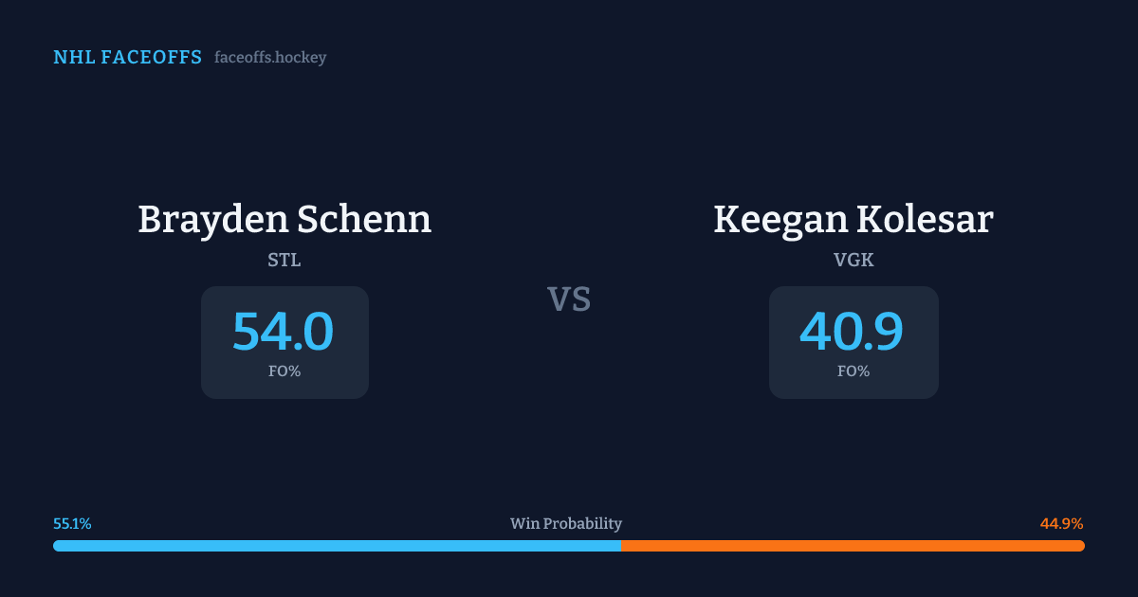The image size is (1138, 597).
Task: Click the VS text between players
Action: [569, 299]
